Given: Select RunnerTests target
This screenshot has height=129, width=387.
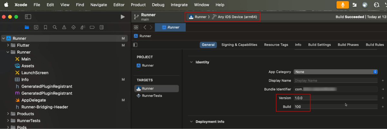Looking at the screenshot, I should point(152,96).
